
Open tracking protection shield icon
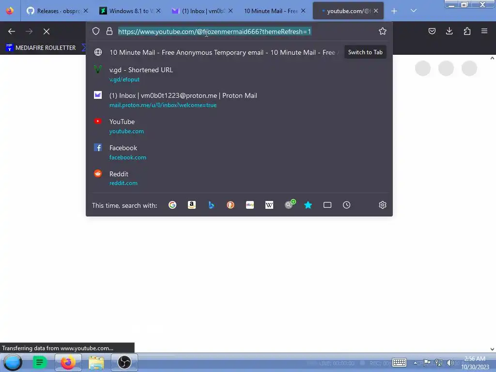tap(96, 31)
